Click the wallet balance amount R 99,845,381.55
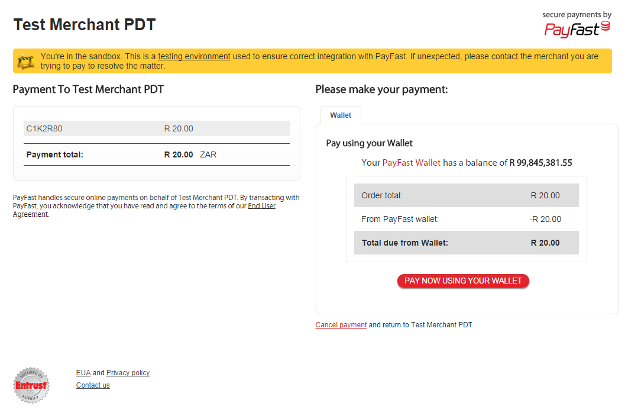The image size is (641, 409). pyautogui.click(x=541, y=163)
